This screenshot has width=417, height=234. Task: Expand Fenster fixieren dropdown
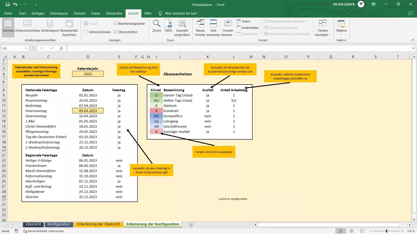[x=234, y=35]
